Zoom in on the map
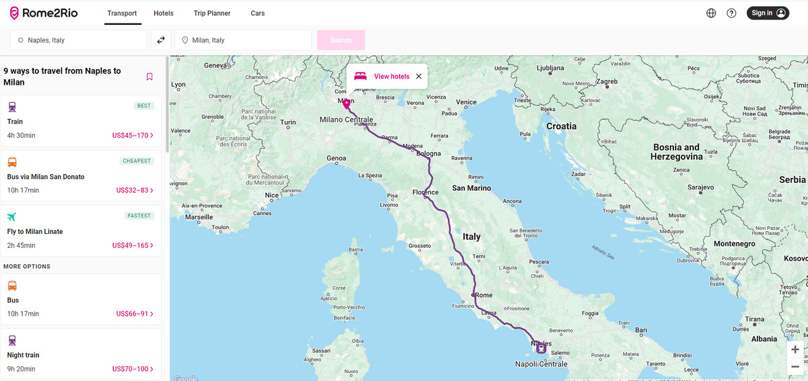Viewport: 808px width, 381px height. [795, 350]
